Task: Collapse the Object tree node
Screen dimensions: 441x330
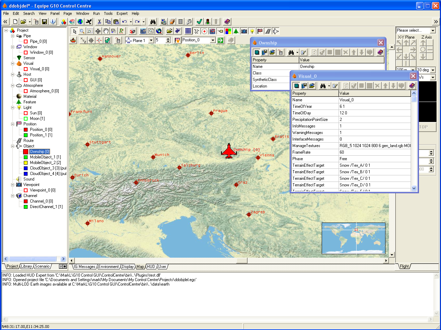Action: point(12,146)
